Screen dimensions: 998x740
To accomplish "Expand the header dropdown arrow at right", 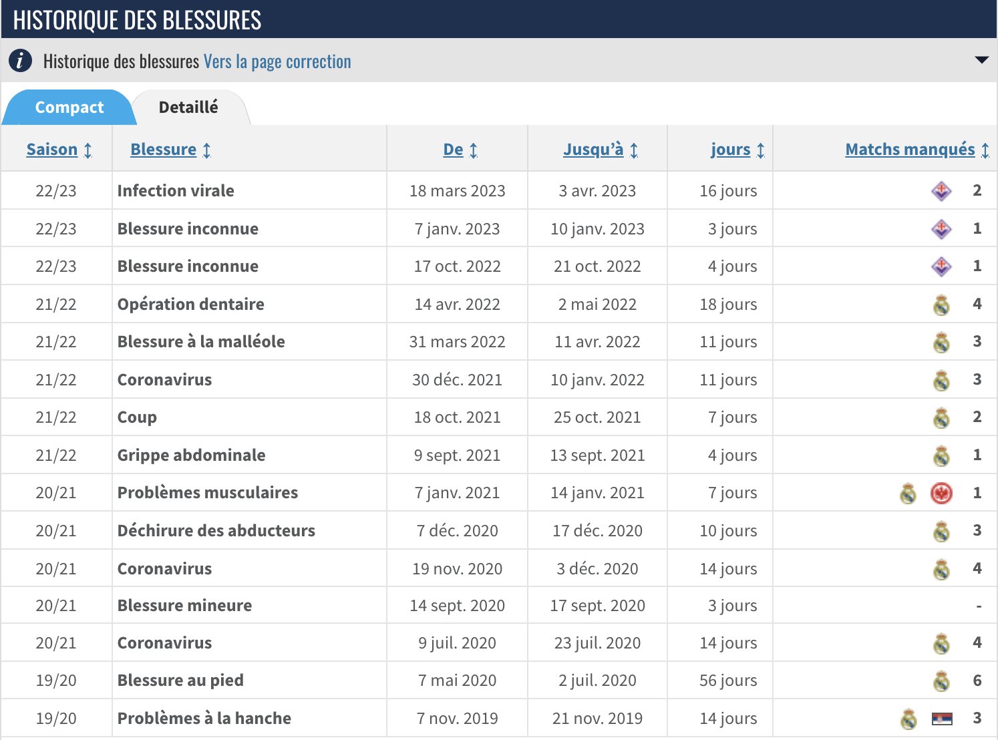I will coord(981,60).
